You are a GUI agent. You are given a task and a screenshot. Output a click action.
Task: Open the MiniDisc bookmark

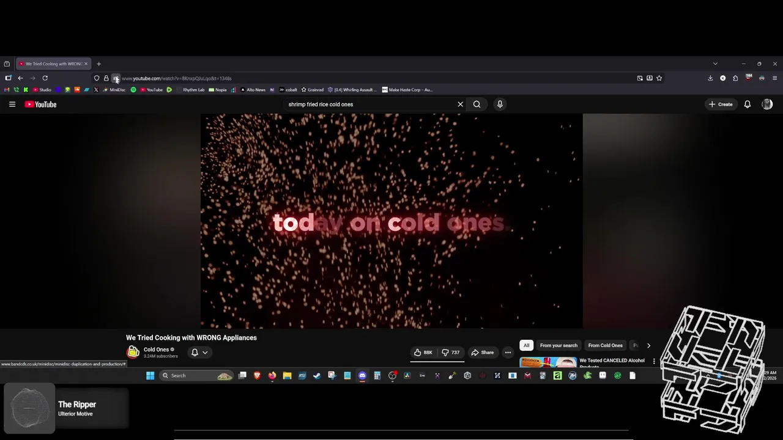(x=114, y=90)
